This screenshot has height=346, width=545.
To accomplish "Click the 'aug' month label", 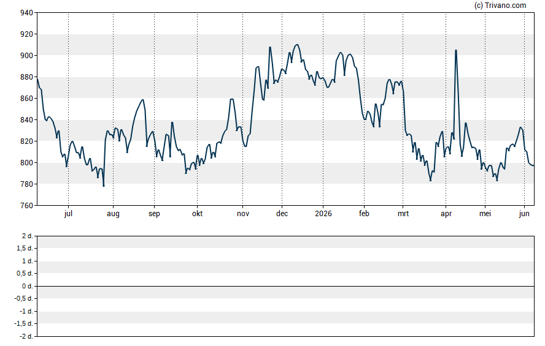I will pyautogui.click(x=113, y=214).
